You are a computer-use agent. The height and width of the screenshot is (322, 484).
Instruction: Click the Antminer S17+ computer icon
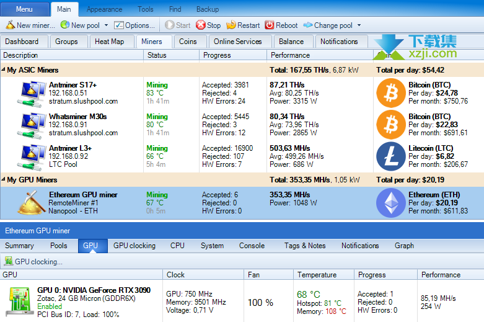coord(31,94)
